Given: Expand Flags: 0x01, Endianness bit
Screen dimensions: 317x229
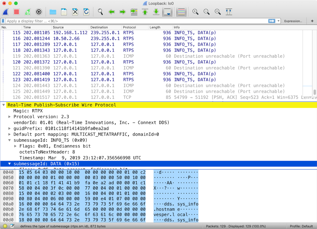Looking at the screenshot, I should [x=15, y=146].
